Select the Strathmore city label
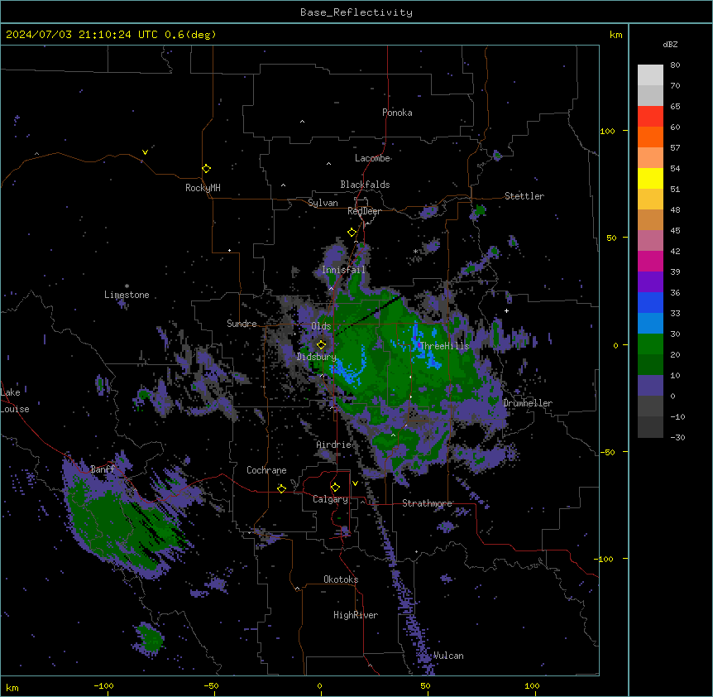 click(427, 503)
